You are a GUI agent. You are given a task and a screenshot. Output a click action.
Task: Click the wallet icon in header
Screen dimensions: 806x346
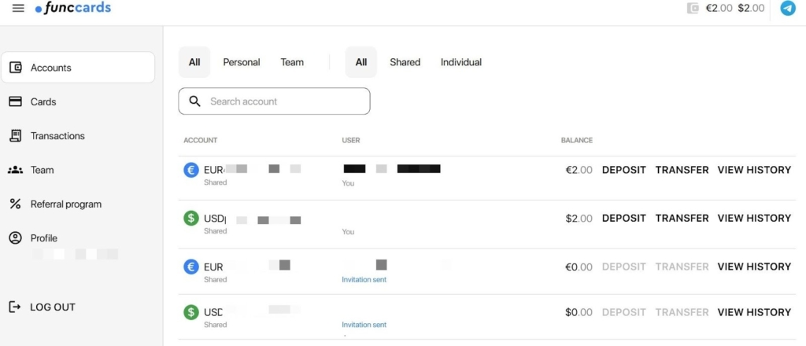(693, 8)
